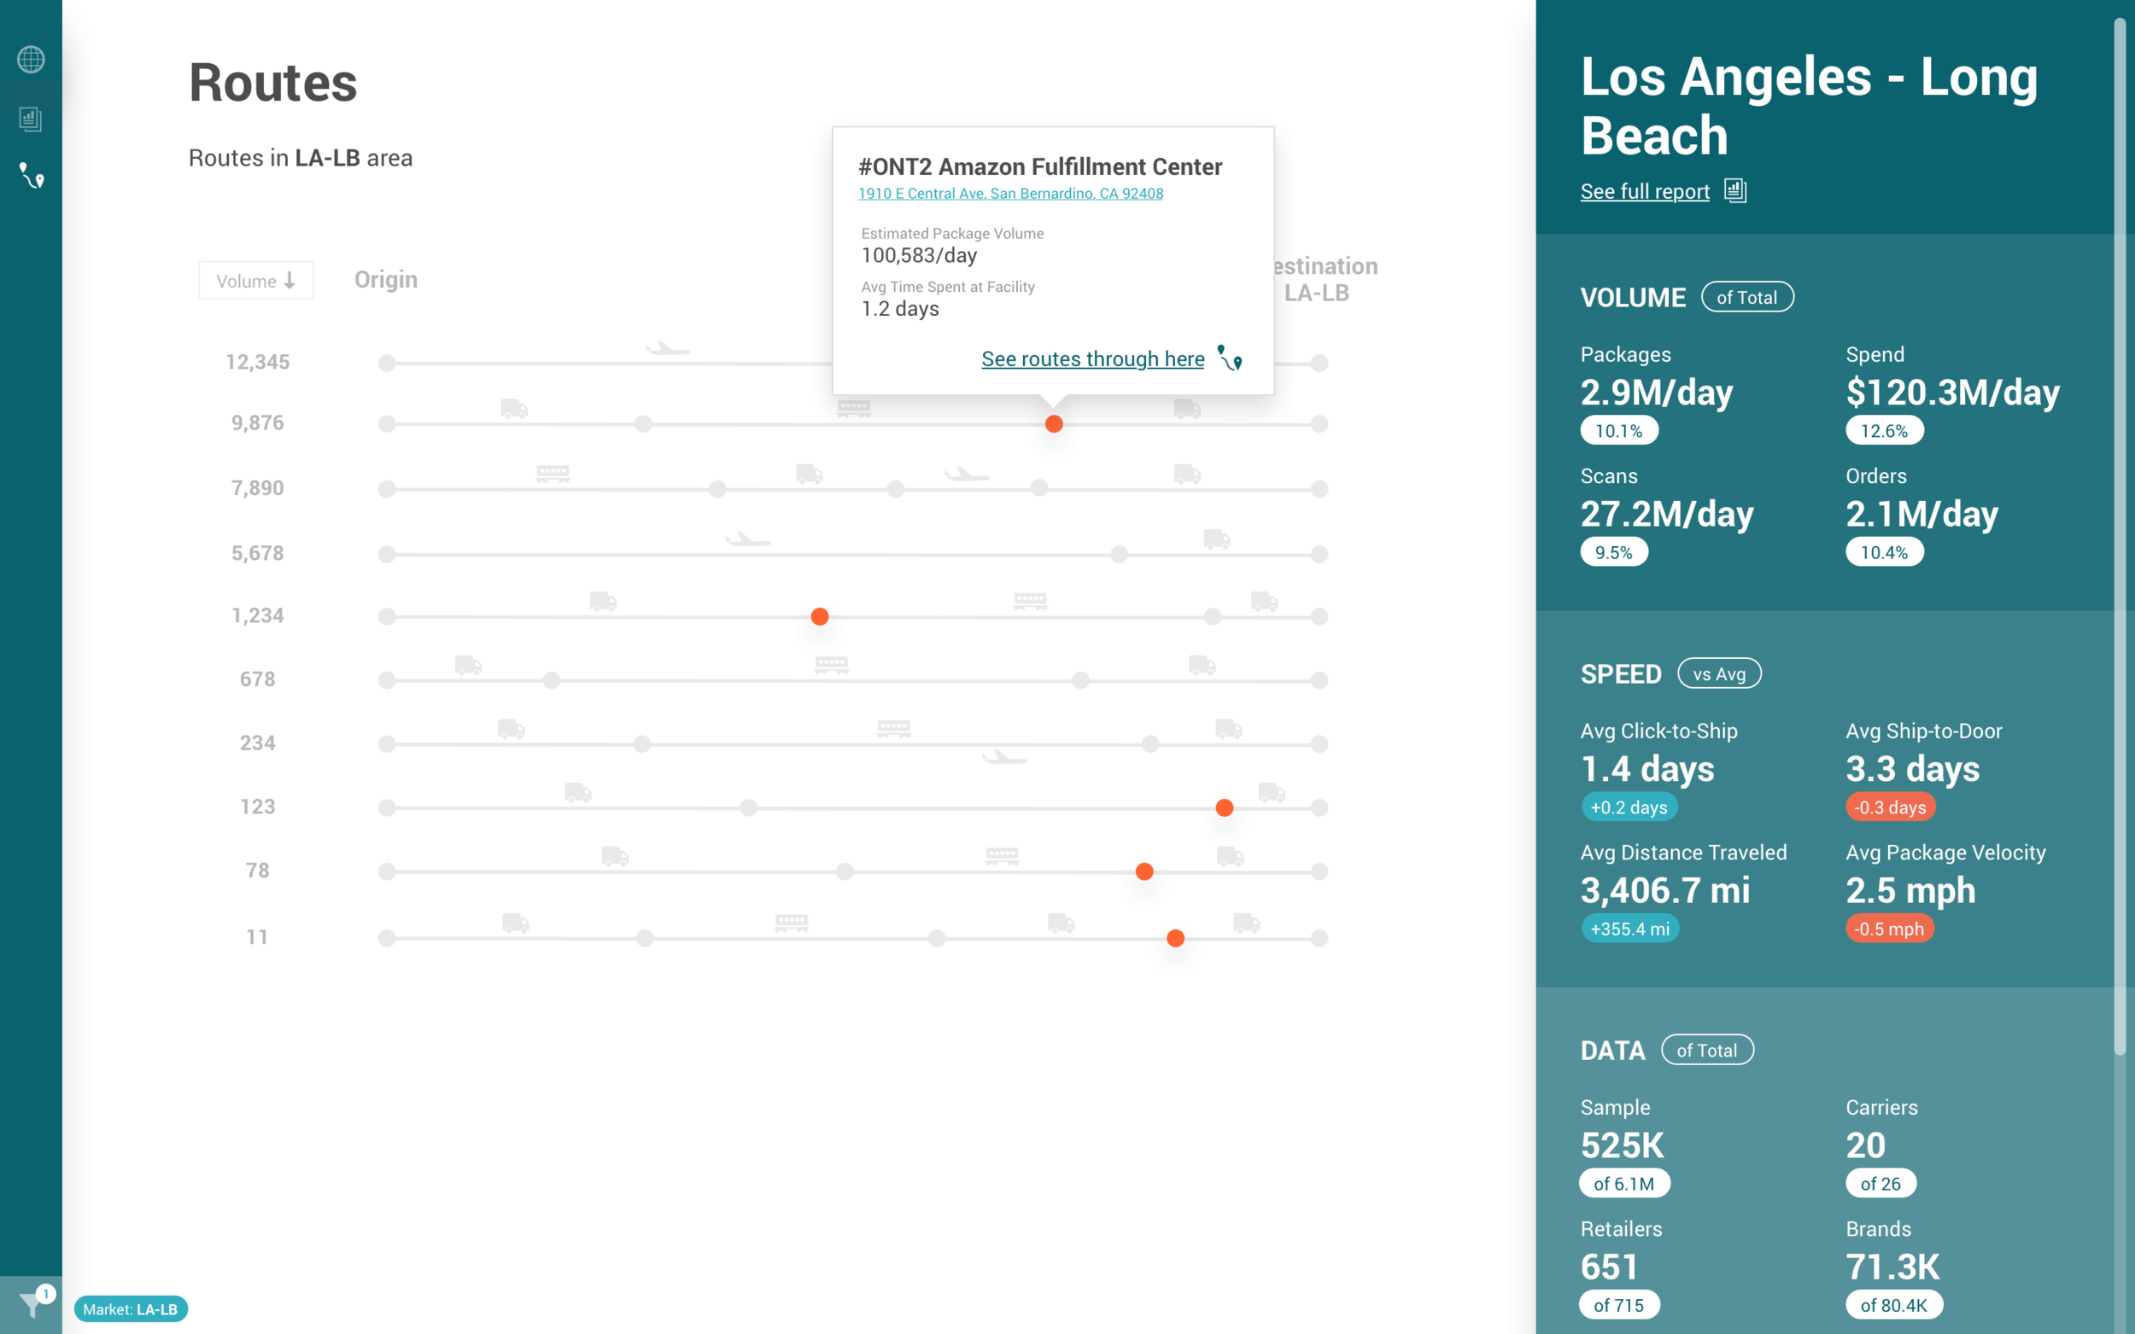
Task: Click first truck icon on 9,876 route
Action: click(513, 409)
